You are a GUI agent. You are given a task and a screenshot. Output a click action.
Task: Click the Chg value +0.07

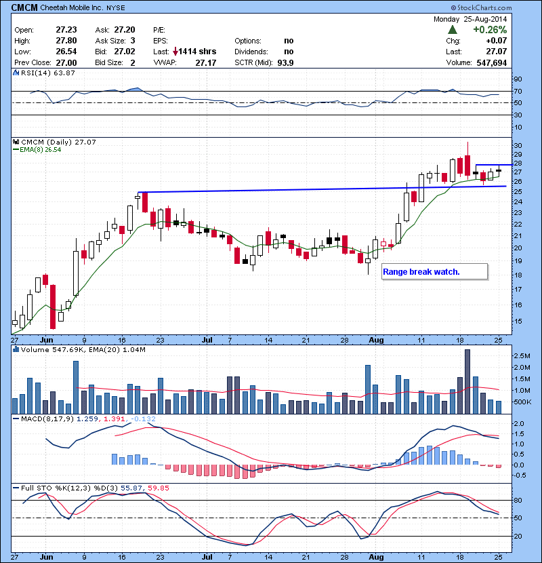coord(497,41)
